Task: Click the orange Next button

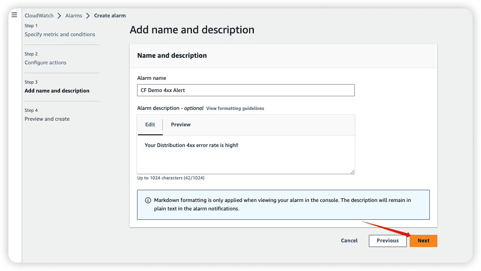Action: [x=423, y=240]
